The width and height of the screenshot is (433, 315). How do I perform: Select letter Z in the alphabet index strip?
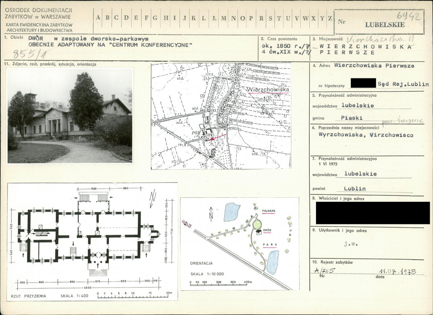click(330, 18)
